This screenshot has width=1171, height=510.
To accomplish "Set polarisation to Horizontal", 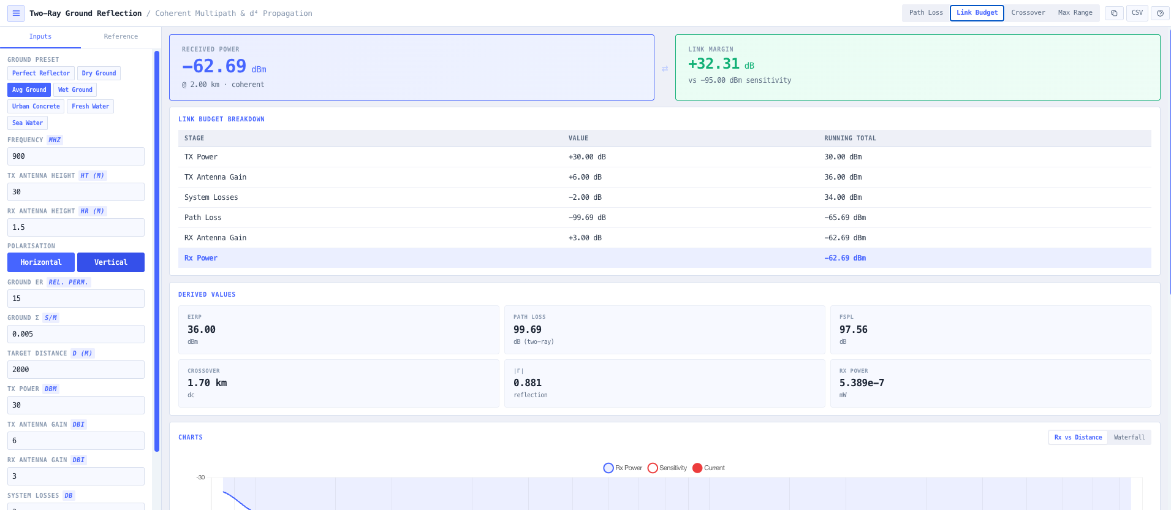I will click(41, 262).
